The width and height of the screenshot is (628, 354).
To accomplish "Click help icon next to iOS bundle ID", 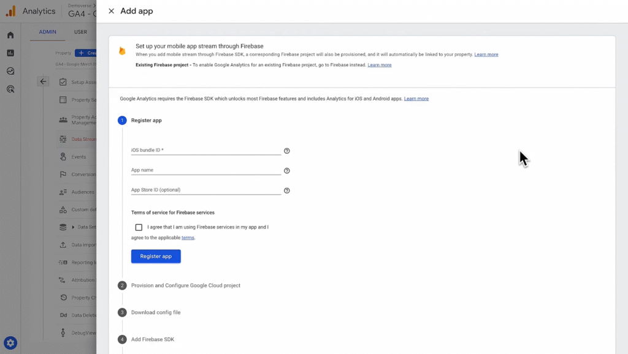I will coord(287,151).
